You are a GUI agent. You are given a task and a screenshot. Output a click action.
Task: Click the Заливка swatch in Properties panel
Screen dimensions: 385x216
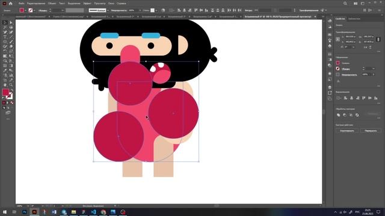pyautogui.click(x=338, y=63)
